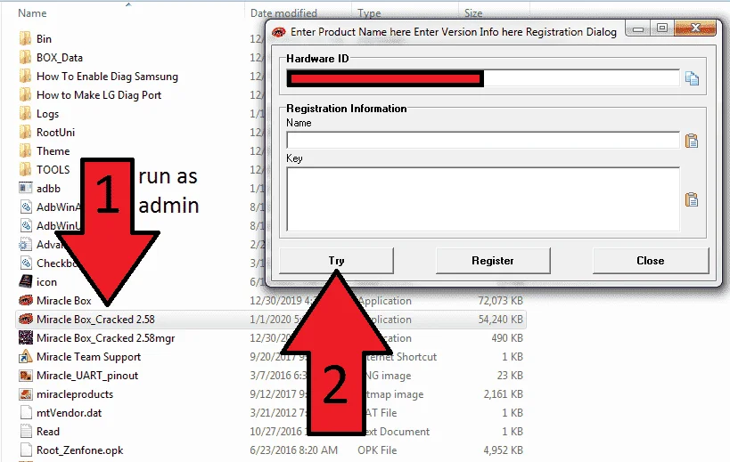This screenshot has height=462, width=730.
Task: Click the Try button
Action: (x=336, y=260)
